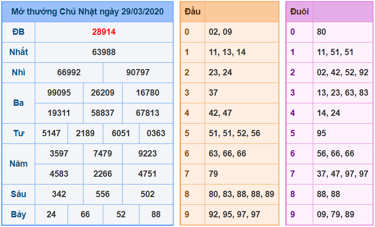Select the ĐB row label
The image size is (375, 227).
[x=18, y=32]
